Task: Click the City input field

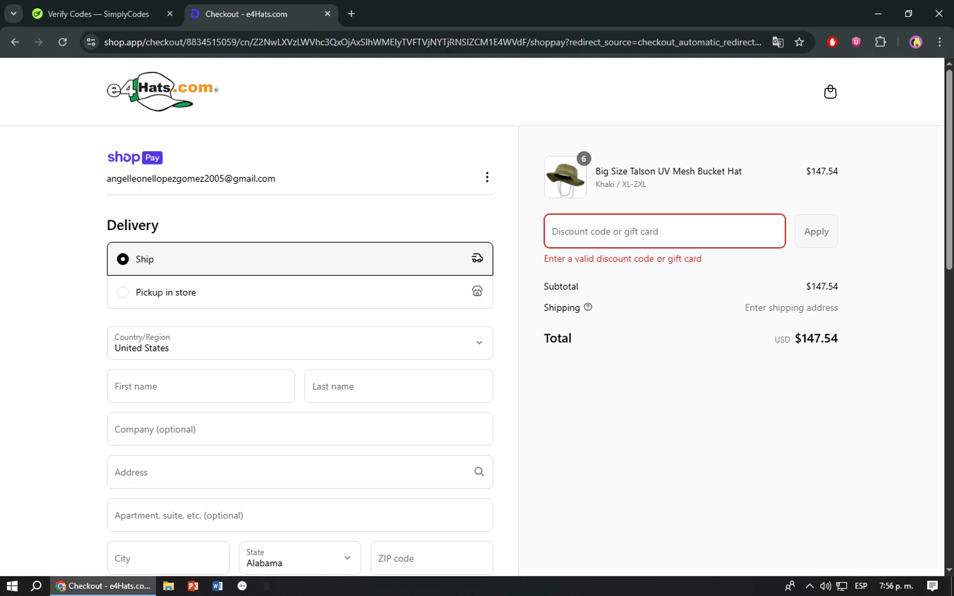Action: (x=168, y=558)
